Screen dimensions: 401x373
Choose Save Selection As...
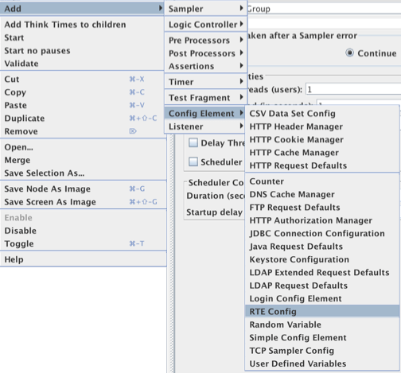click(x=84, y=173)
